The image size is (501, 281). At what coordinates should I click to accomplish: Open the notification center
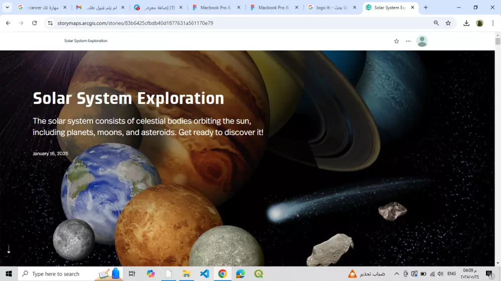click(x=489, y=273)
